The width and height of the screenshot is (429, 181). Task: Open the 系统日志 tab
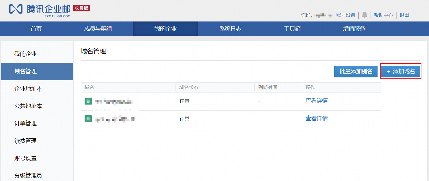coord(230,29)
